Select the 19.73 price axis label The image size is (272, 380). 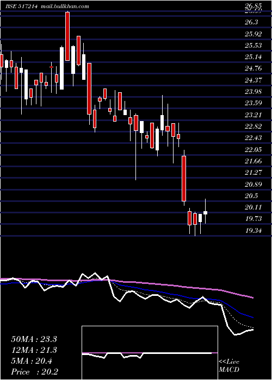pyautogui.click(x=253, y=219)
